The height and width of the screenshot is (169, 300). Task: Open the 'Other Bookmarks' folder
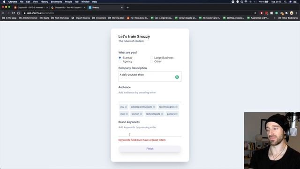pyautogui.click(x=288, y=18)
